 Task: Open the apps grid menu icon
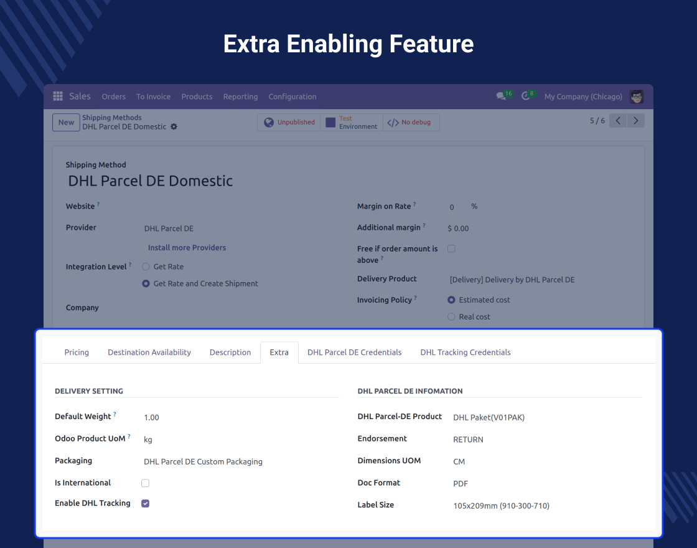[x=58, y=97]
